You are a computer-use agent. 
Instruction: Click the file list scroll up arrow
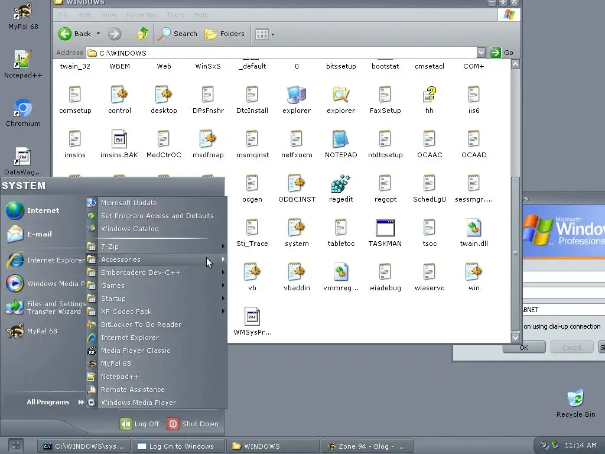click(x=515, y=64)
